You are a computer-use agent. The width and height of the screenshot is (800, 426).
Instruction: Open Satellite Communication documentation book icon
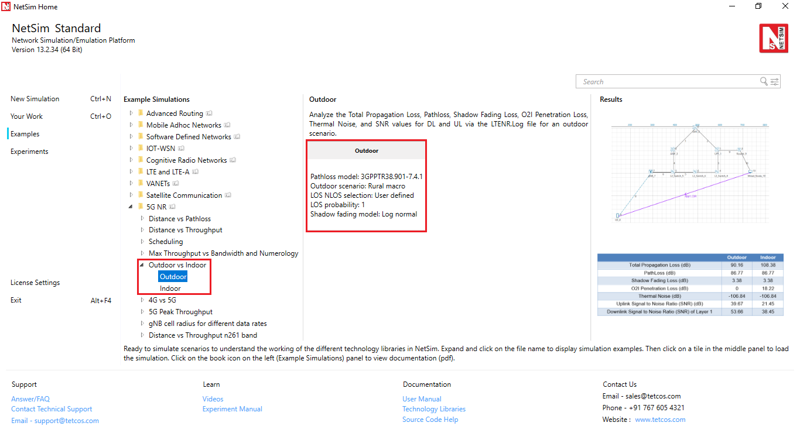(x=228, y=195)
